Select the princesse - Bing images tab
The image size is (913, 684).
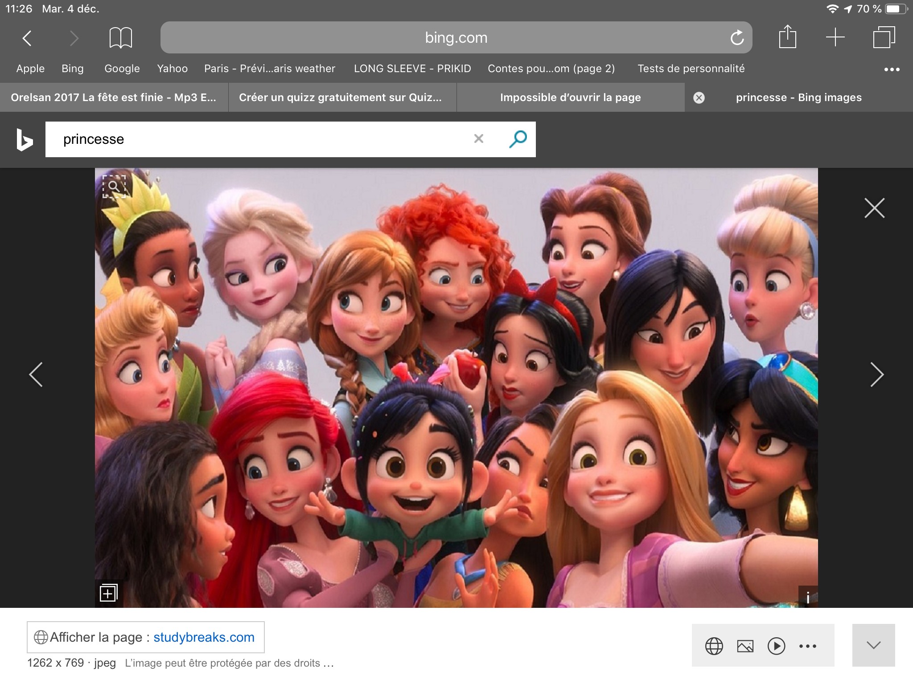click(x=799, y=98)
